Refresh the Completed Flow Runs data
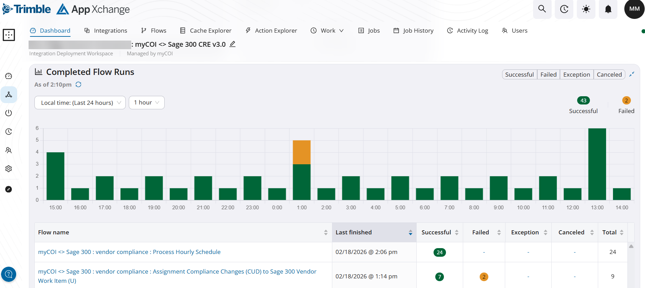645x288 pixels. coord(79,85)
